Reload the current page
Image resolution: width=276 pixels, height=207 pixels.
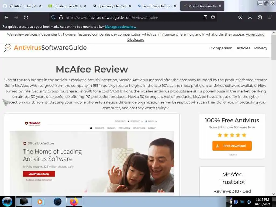pos(26,18)
